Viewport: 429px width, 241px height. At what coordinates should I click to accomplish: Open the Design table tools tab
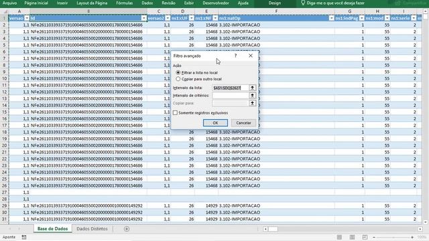[x=274, y=3]
